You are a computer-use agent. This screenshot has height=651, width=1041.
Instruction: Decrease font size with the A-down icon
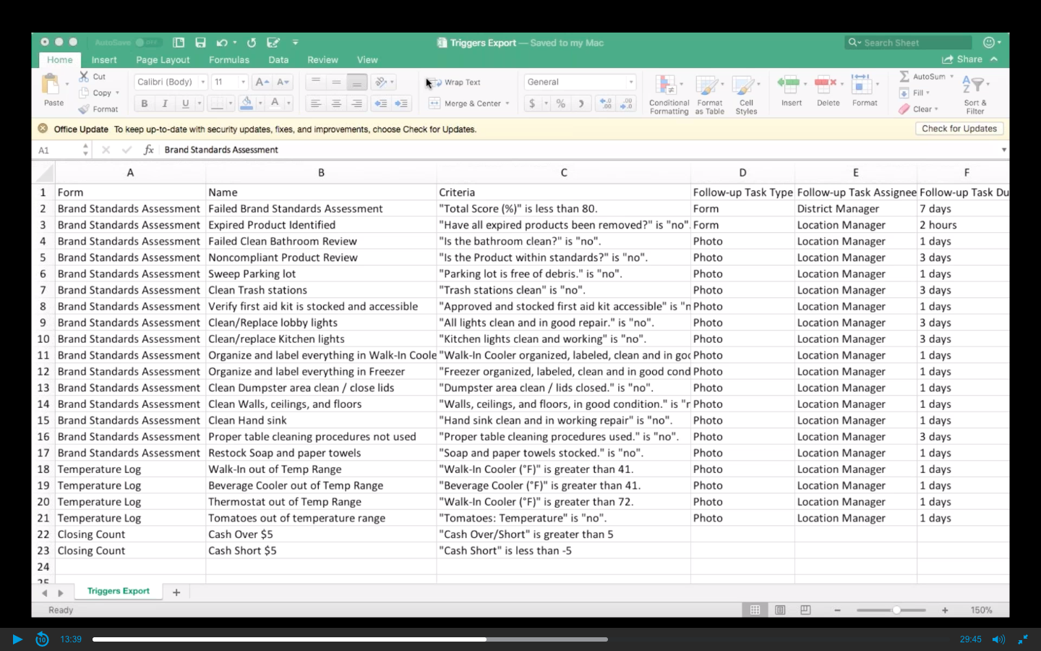tap(283, 82)
